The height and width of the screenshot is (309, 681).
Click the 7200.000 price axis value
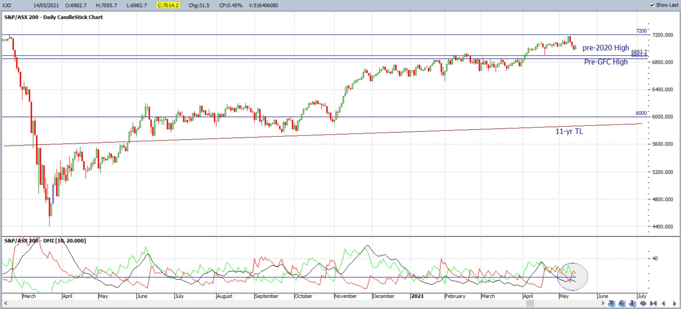click(x=662, y=35)
